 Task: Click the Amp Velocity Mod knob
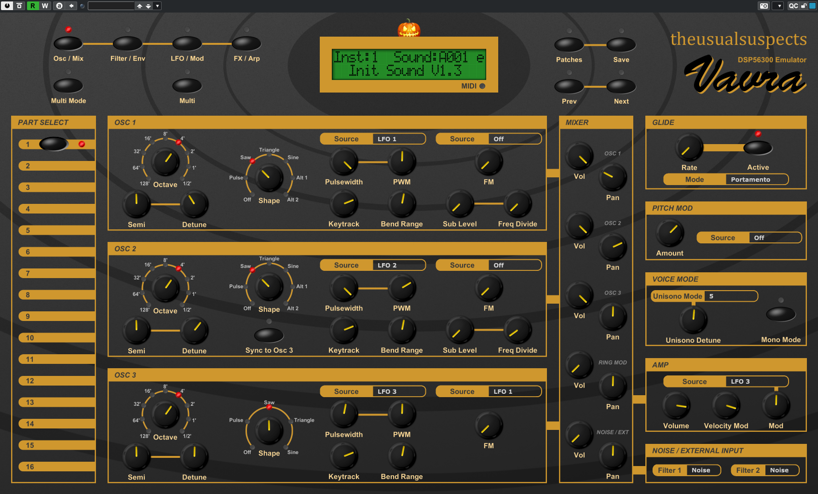726,405
